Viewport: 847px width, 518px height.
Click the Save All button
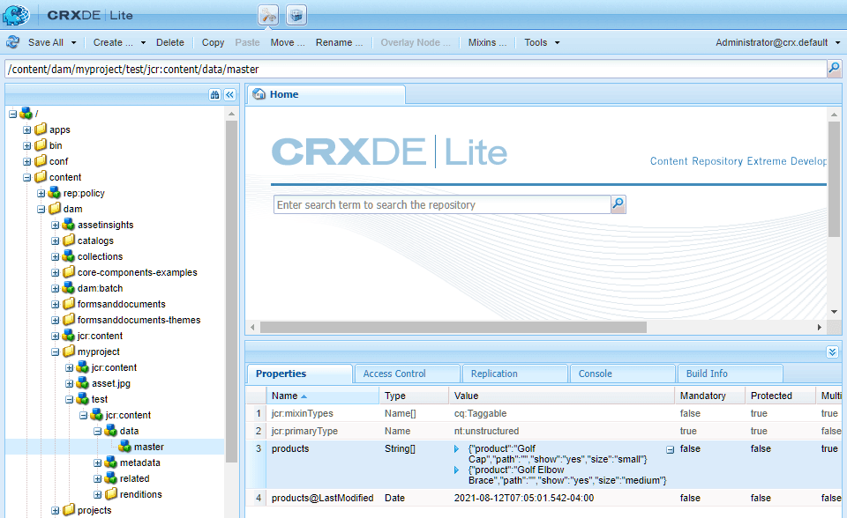click(45, 42)
